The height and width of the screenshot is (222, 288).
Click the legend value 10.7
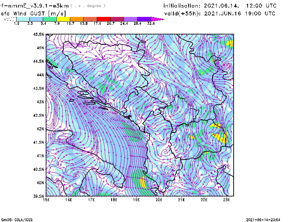[70, 23]
